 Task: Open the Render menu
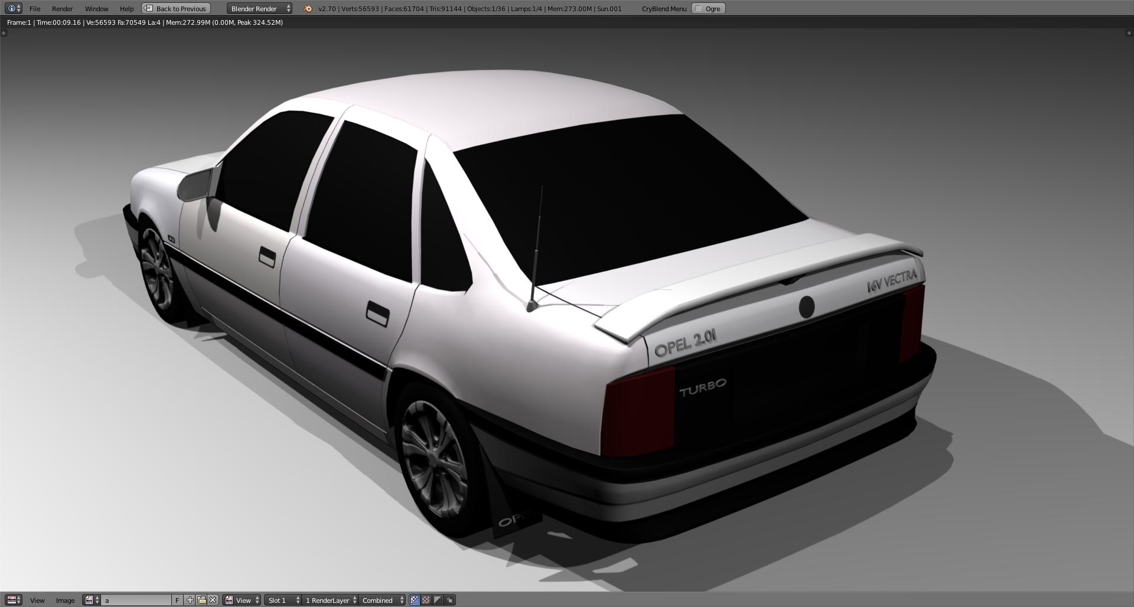click(62, 8)
